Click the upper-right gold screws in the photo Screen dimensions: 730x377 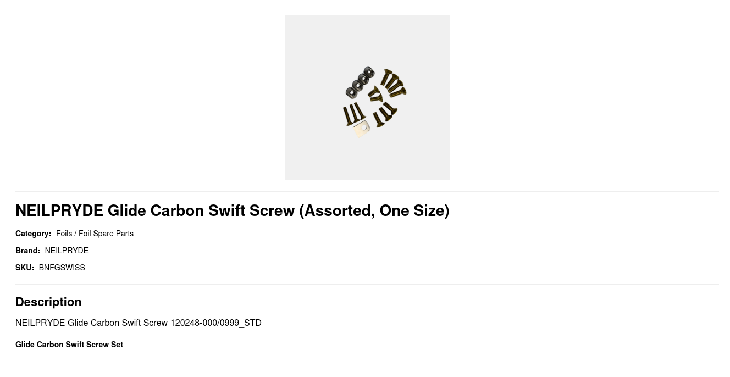394,82
